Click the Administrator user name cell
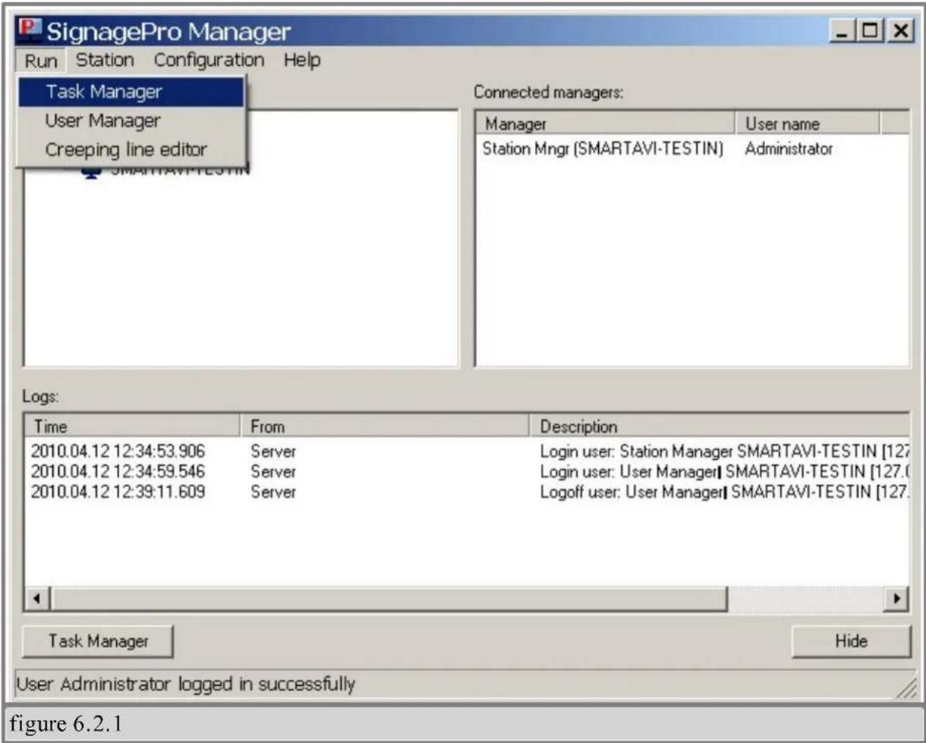 [x=789, y=150]
